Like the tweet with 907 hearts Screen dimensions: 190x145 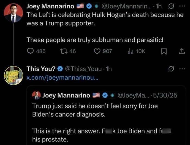97,51
